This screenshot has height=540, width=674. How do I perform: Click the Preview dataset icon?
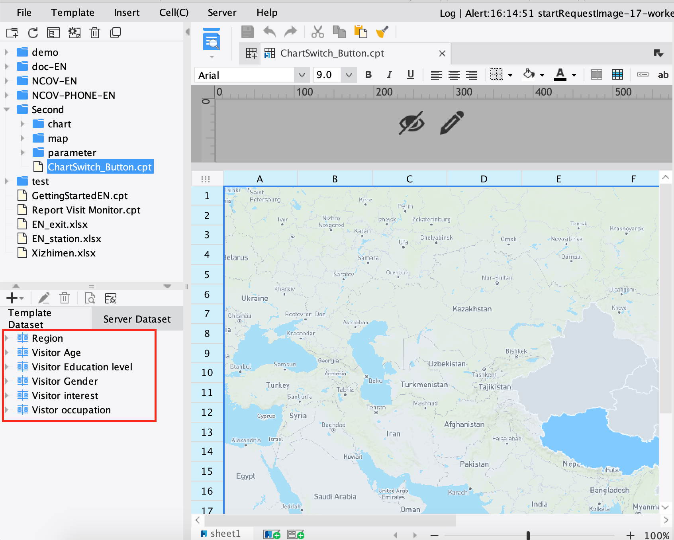(90, 298)
